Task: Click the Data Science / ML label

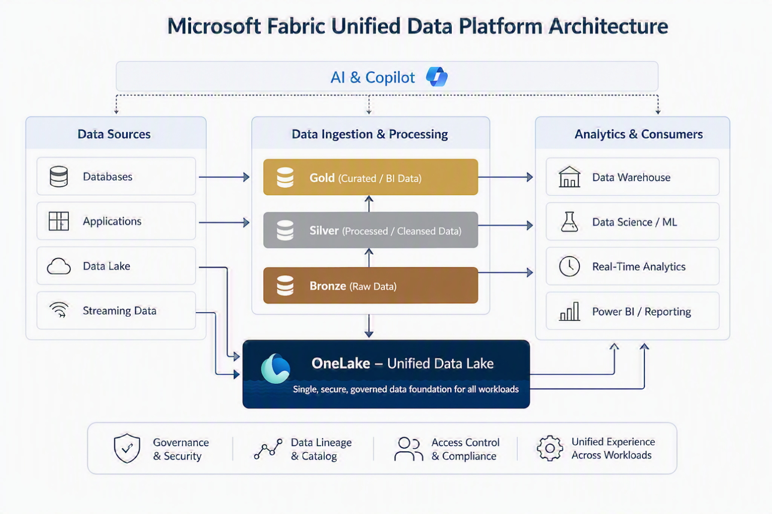Action: click(x=635, y=222)
